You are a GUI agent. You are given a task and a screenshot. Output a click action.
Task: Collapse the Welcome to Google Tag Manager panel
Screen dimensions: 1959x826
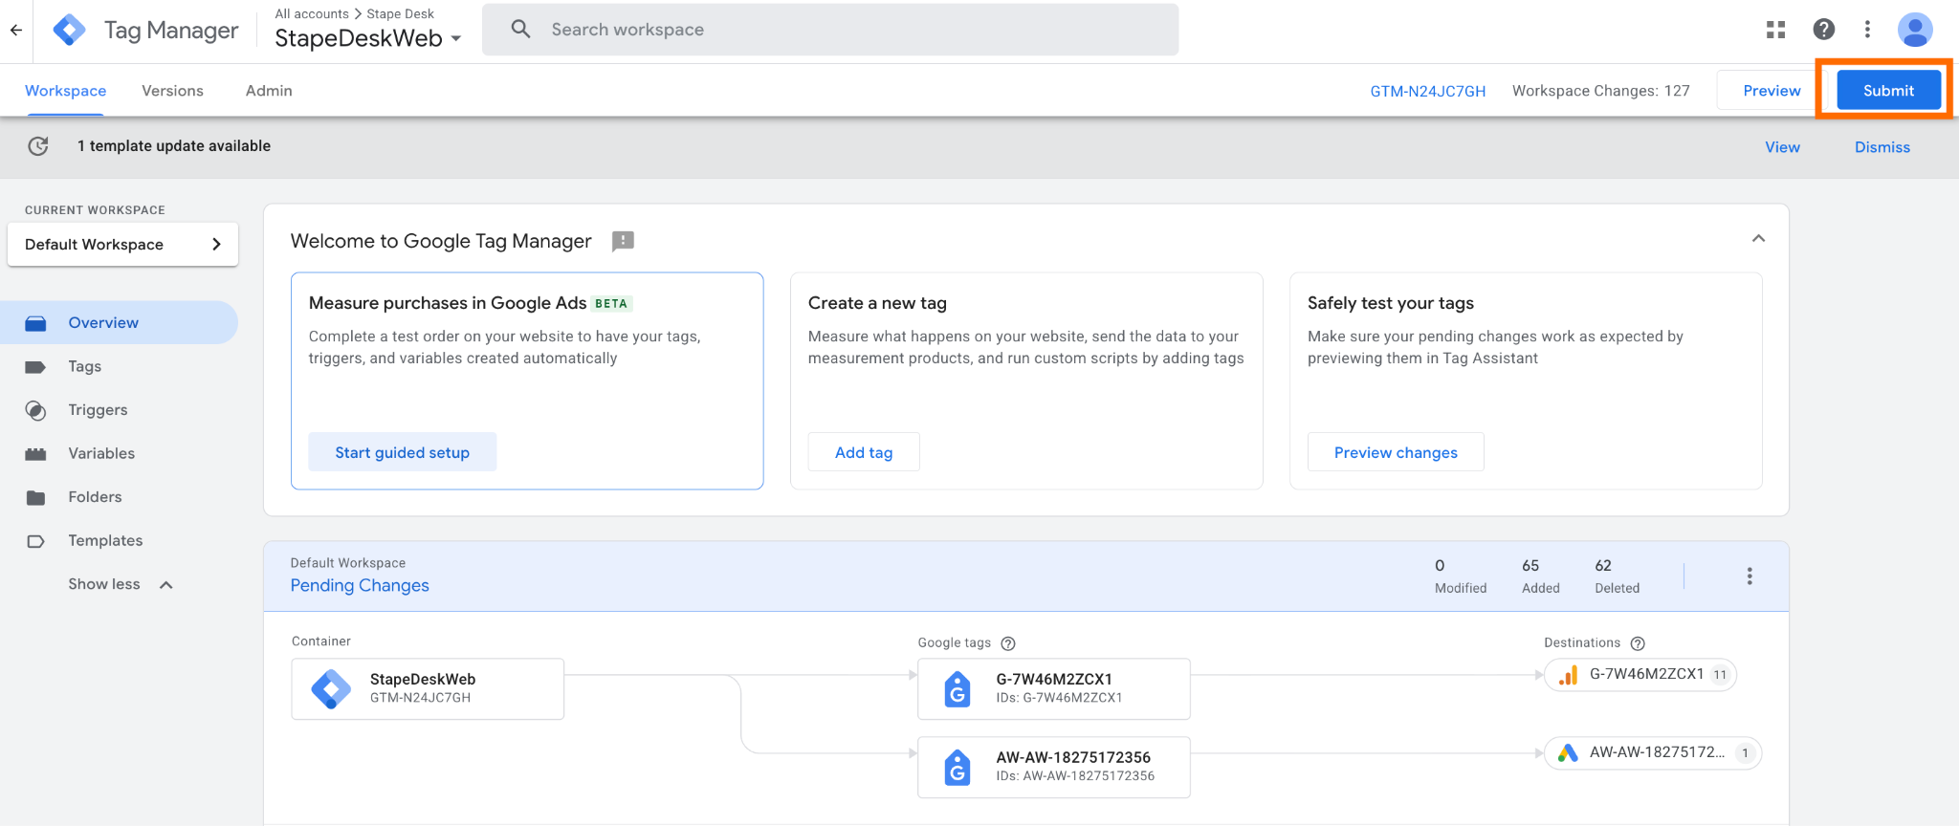click(1758, 239)
